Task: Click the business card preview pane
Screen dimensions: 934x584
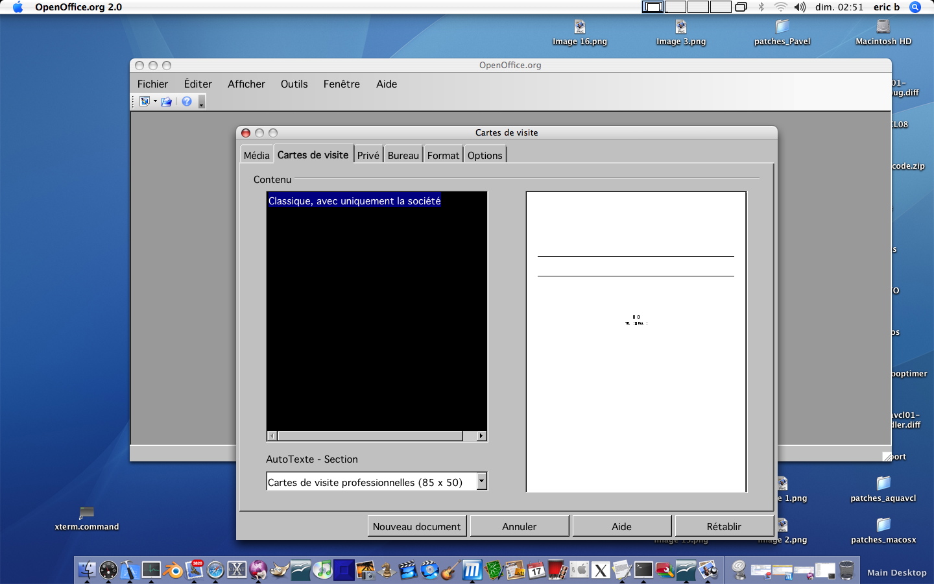Action: pyautogui.click(x=636, y=342)
